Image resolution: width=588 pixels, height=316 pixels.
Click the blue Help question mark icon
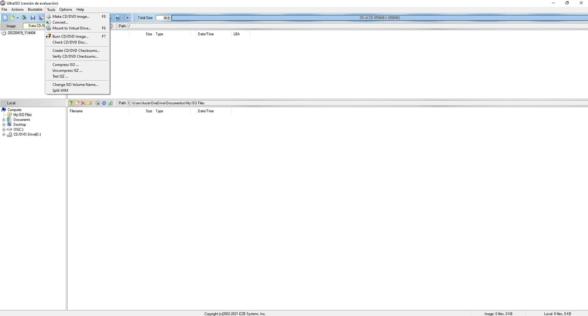coord(117,18)
